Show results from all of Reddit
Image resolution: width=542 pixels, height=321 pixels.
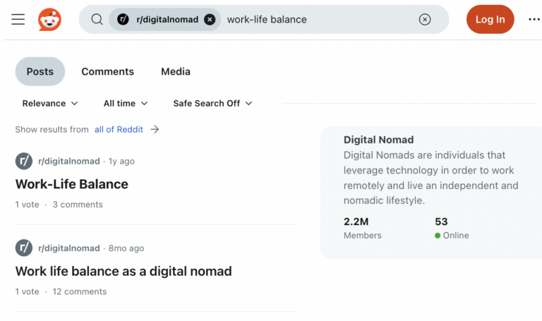pyautogui.click(x=119, y=129)
